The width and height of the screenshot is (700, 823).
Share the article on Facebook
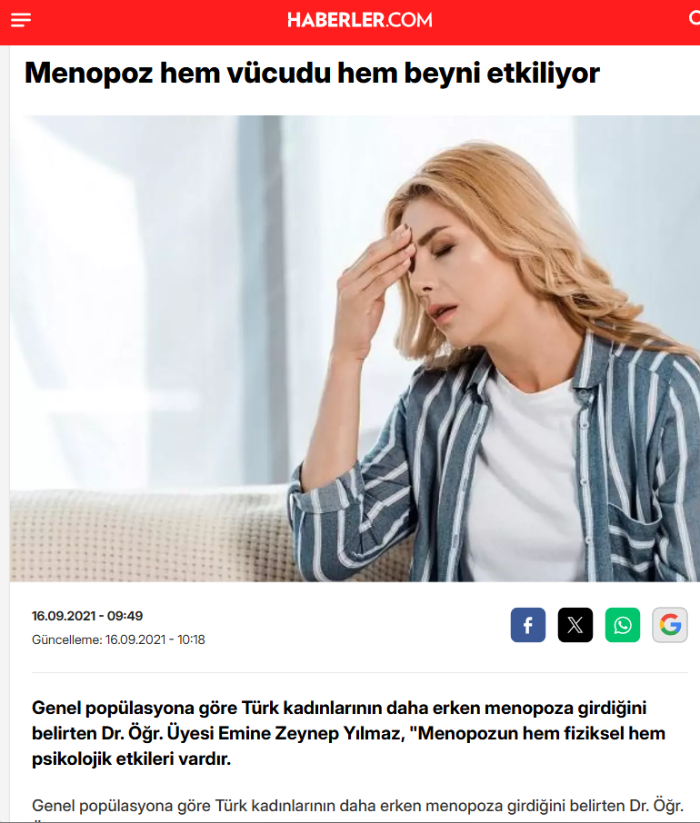[528, 625]
